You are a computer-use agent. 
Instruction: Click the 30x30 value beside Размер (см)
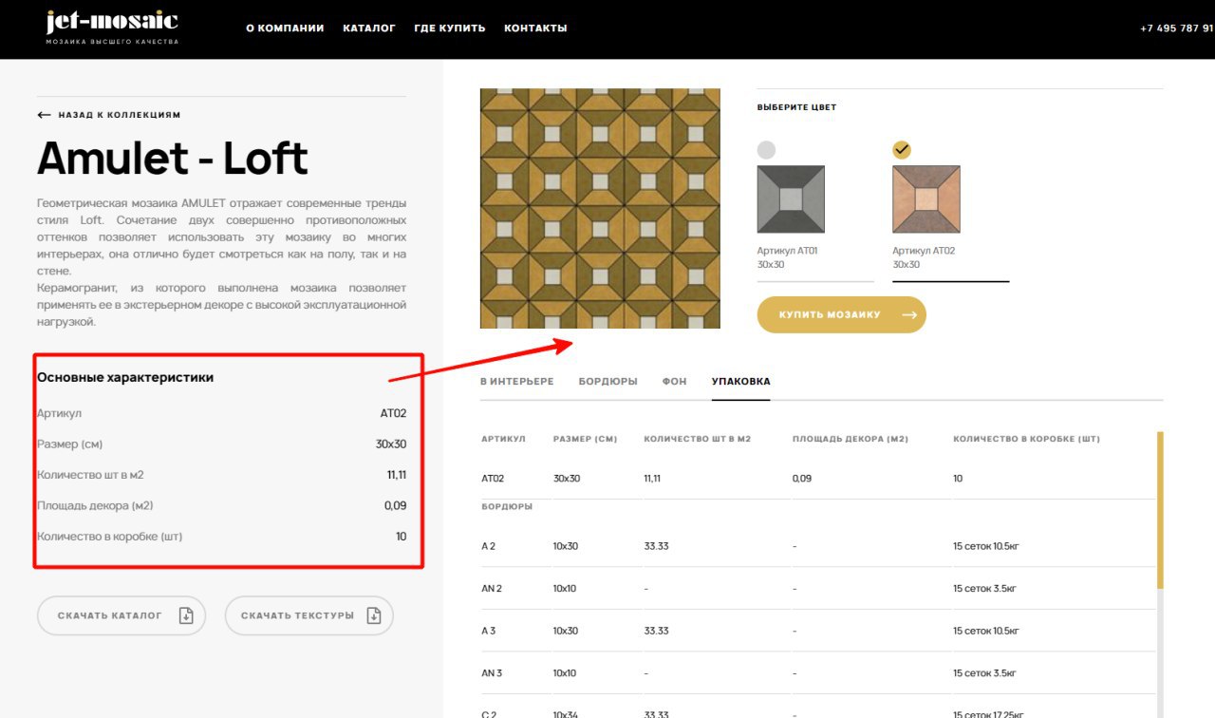click(x=391, y=444)
